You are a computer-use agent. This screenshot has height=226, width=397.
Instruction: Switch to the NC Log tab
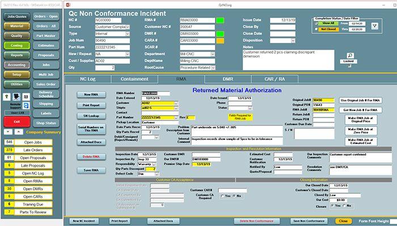point(87,79)
